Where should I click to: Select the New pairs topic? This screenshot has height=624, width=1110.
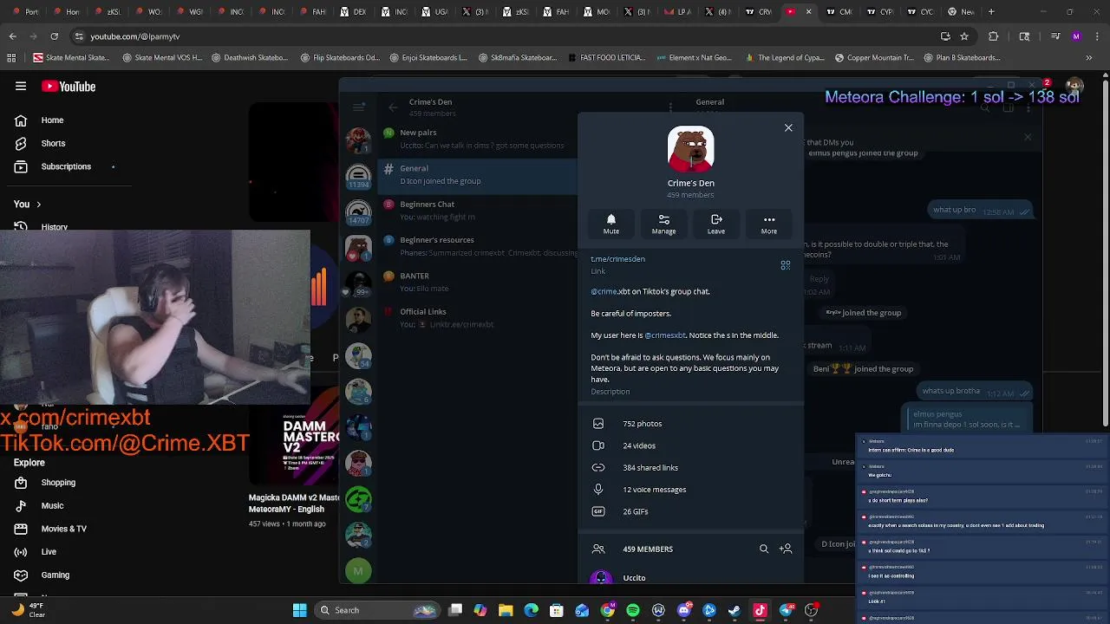pyautogui.click(x=477, y=139)
